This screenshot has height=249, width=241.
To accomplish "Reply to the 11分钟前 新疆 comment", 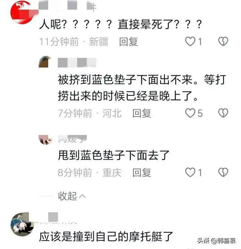I will coord(128,41).
